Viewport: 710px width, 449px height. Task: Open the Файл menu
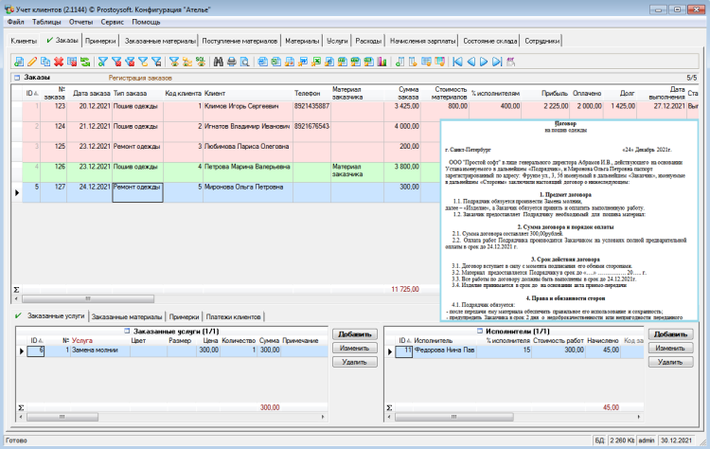coord(15,21)
